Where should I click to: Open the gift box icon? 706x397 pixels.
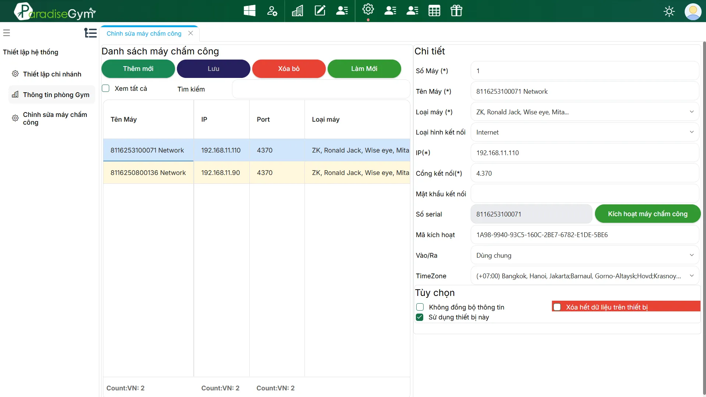[456, 11]
